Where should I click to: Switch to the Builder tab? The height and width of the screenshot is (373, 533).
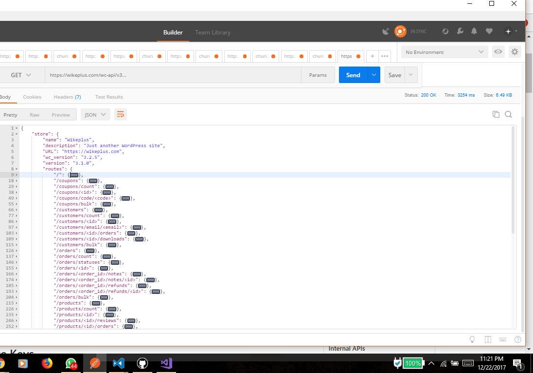tap(173, 32)
